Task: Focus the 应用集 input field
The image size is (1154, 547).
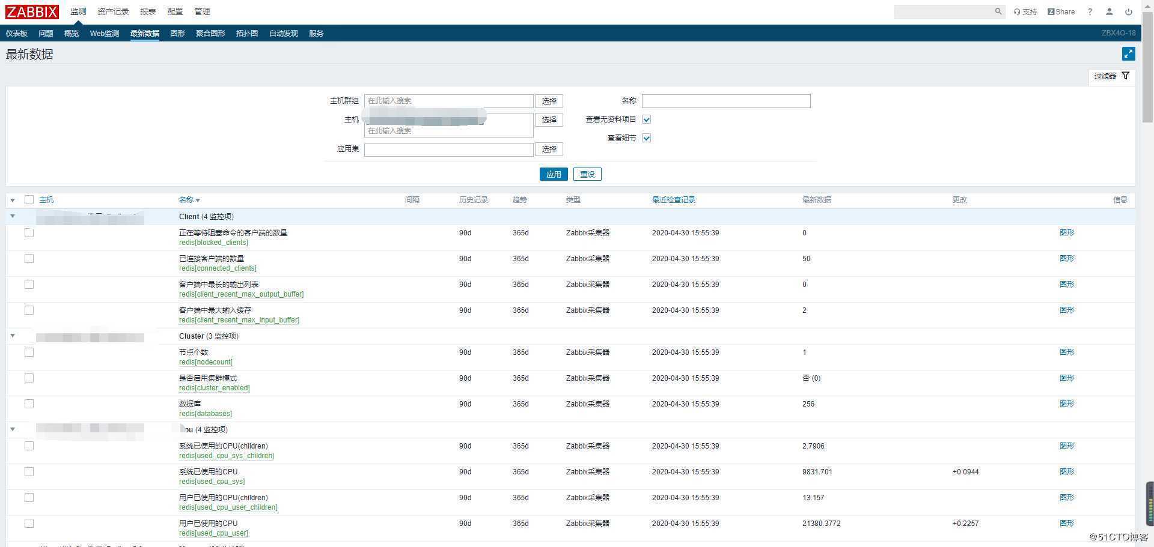Action: (x=448, y=149)
